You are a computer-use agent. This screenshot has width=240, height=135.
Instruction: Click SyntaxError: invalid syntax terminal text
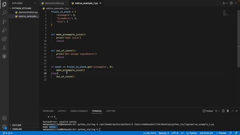pos(60,122)
